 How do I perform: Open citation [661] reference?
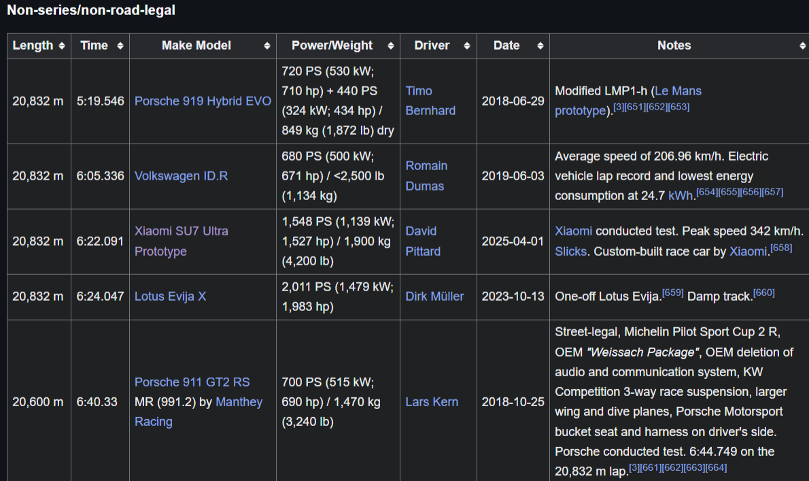(x=651, y=467)
